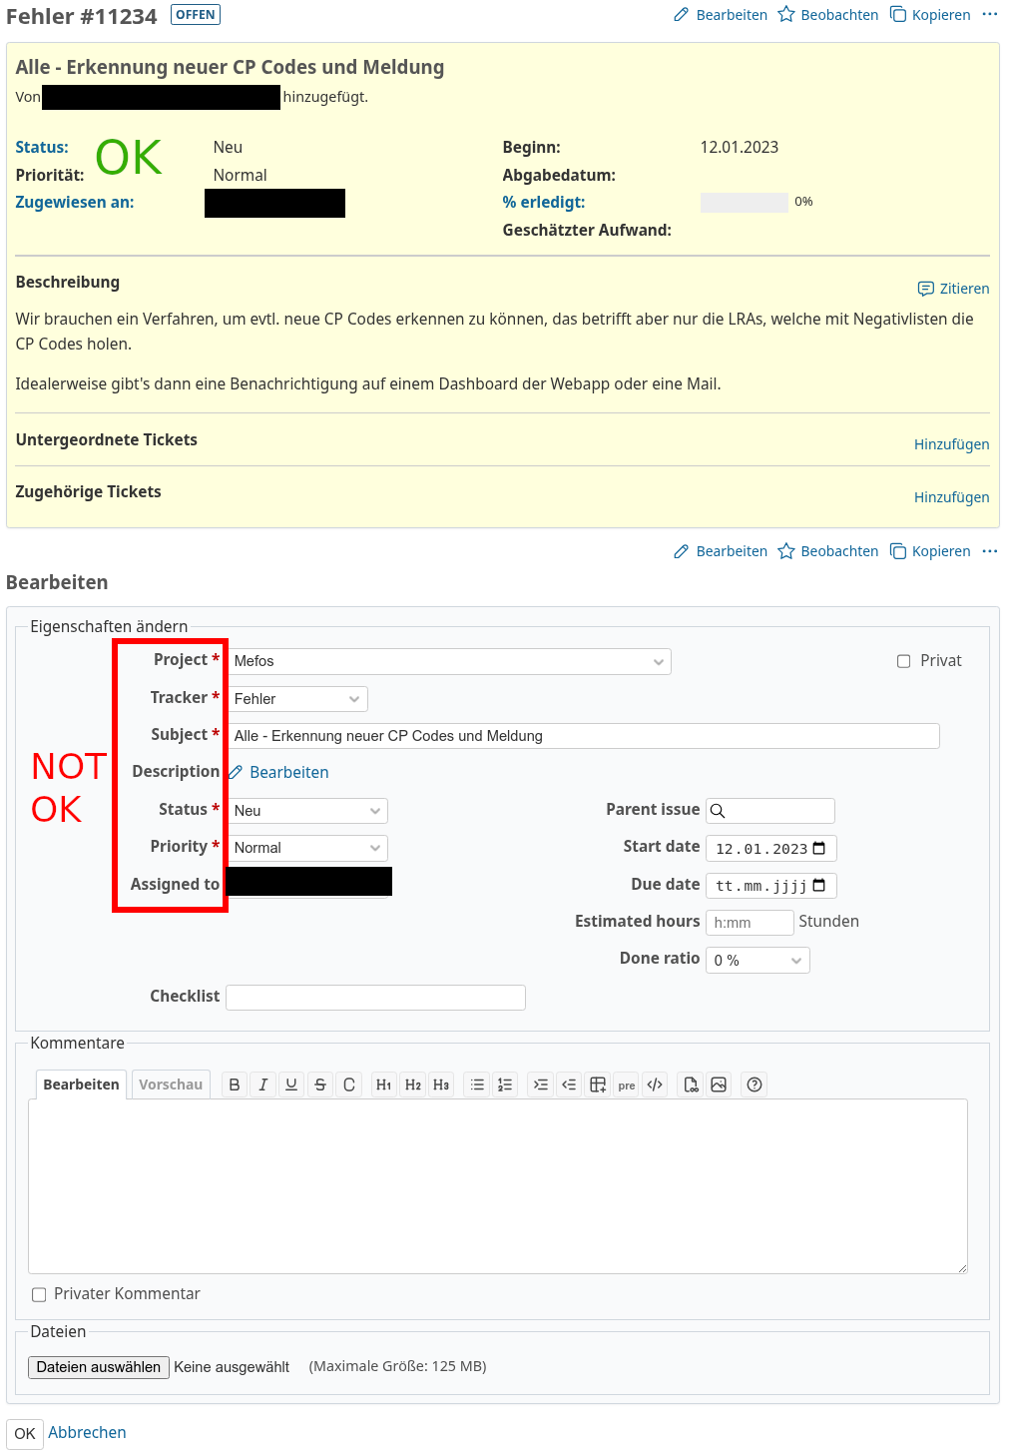The image size is (1009, 1454).
Task: Select the Bearbeiten tab of comment editor
Action: [81, 1085]
